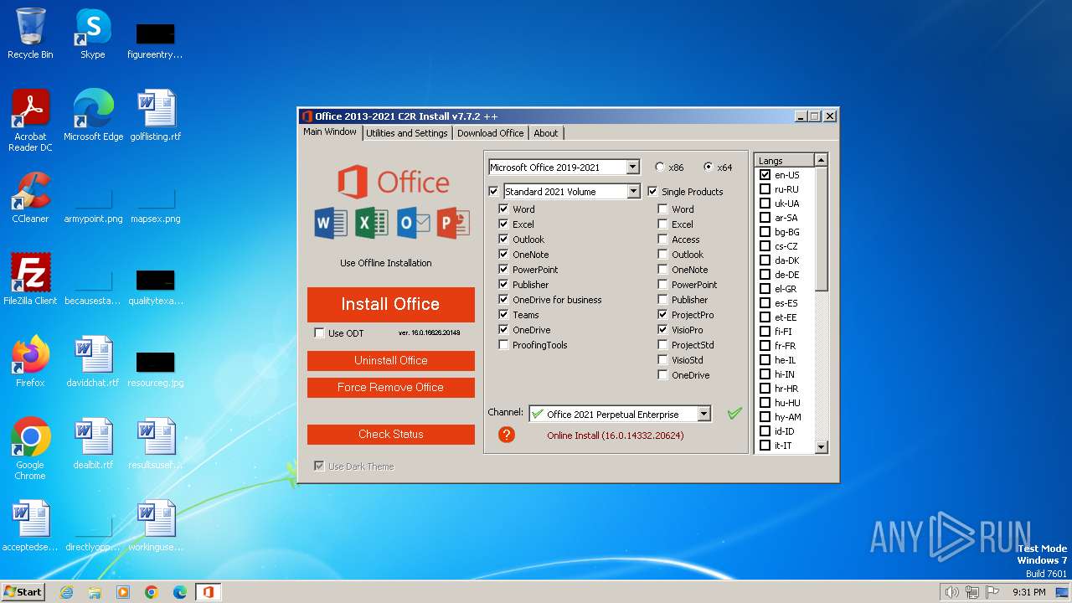Enable Use ODT checkbox
This screenshot has height=603, width=1072.
pyautogui.click(x=319, y=332)
